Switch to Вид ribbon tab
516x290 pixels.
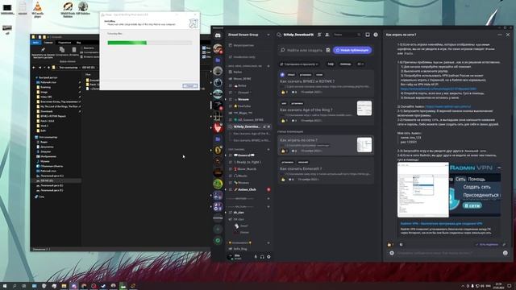(x=79, y=43)
